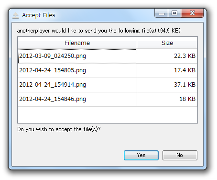Close the Accept Files dialog
The width and height of the screenshot is (217, 180).
192,13
